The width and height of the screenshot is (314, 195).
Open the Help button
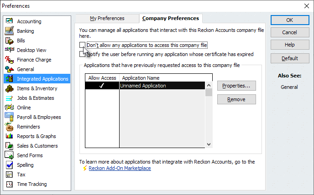290,45
